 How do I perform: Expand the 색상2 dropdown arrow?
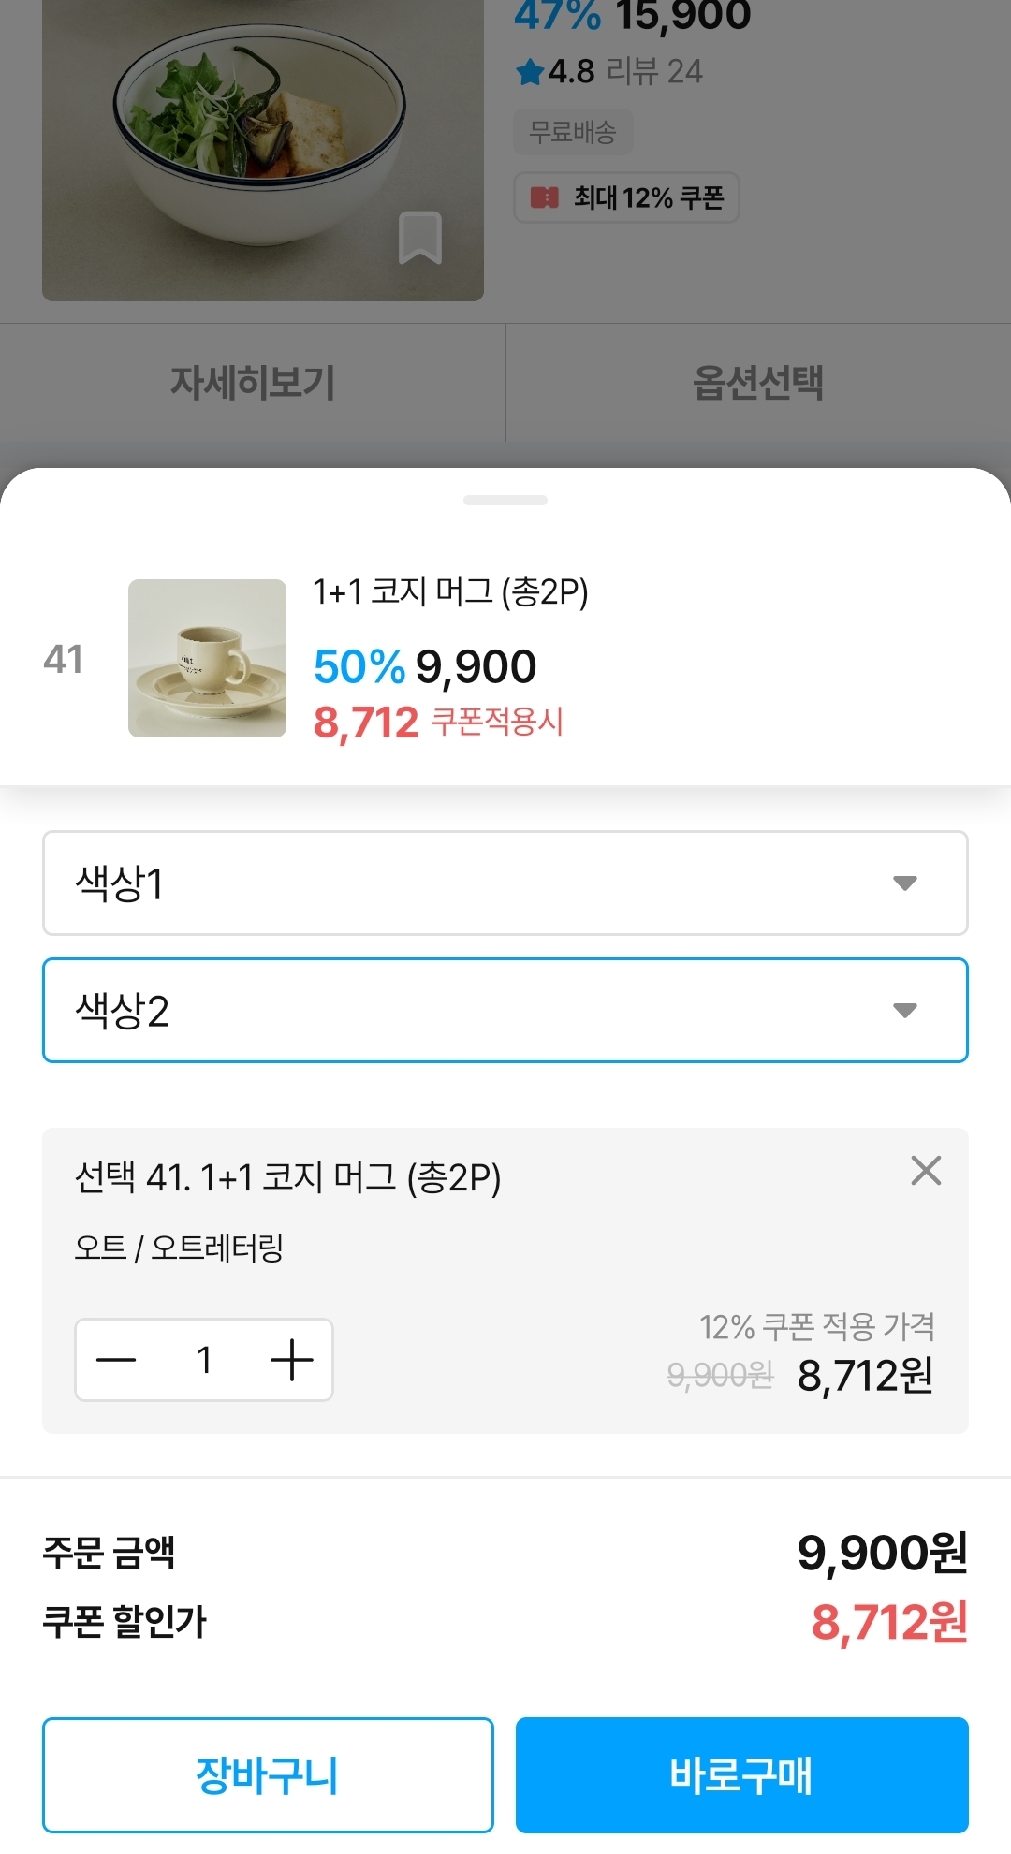[904, 1010]
